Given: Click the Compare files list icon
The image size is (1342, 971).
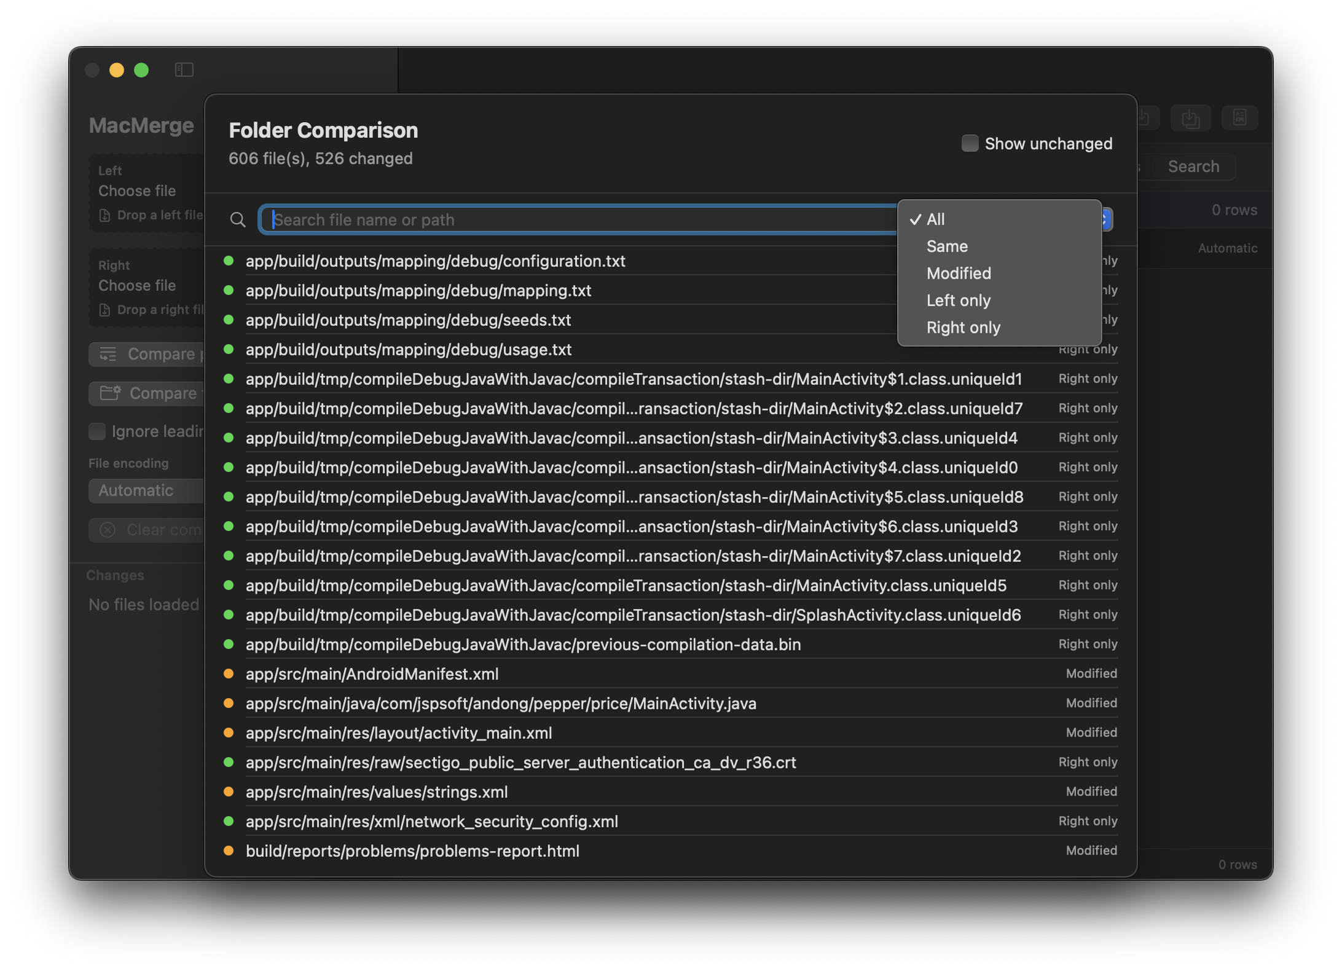Looking at the screenshot, I should (108, 354).
